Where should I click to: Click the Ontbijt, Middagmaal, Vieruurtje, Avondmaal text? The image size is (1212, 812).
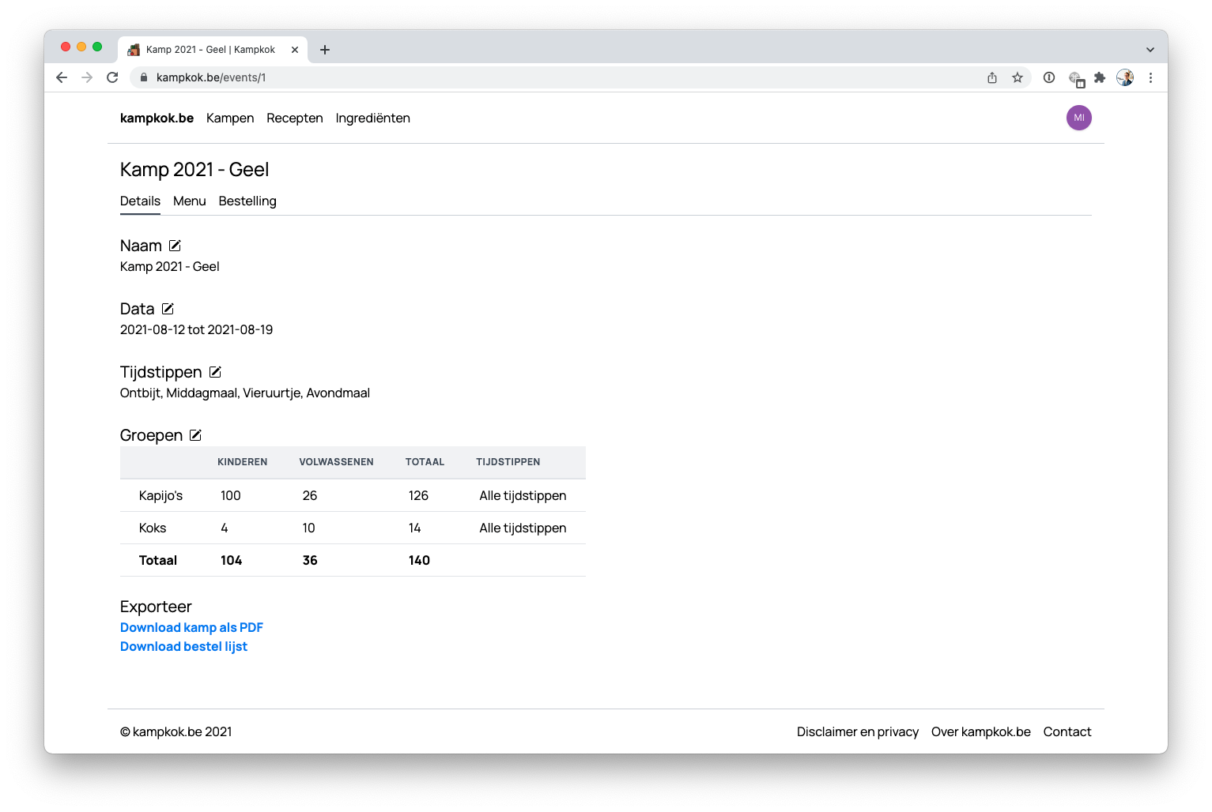(245, 393)
